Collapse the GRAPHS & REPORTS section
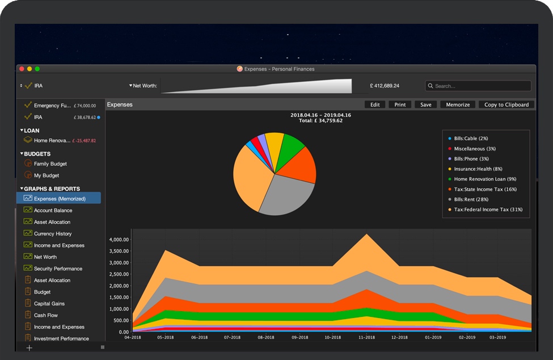553x360 pixels. (x=22, y=189)
